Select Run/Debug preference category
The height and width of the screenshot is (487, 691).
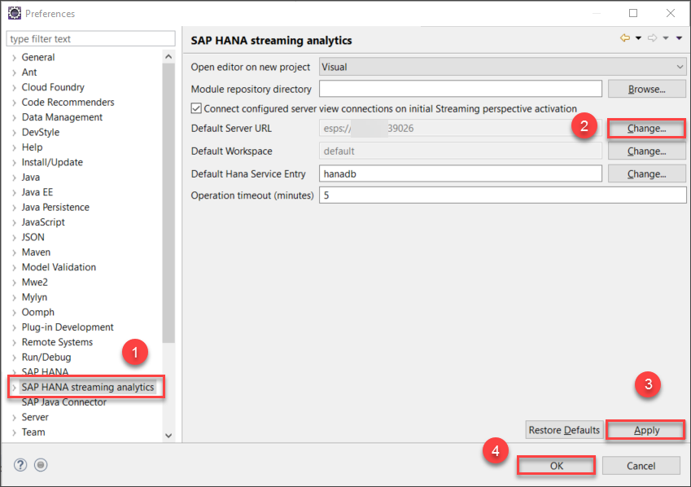pyautogui.click(x=46, y=358)
